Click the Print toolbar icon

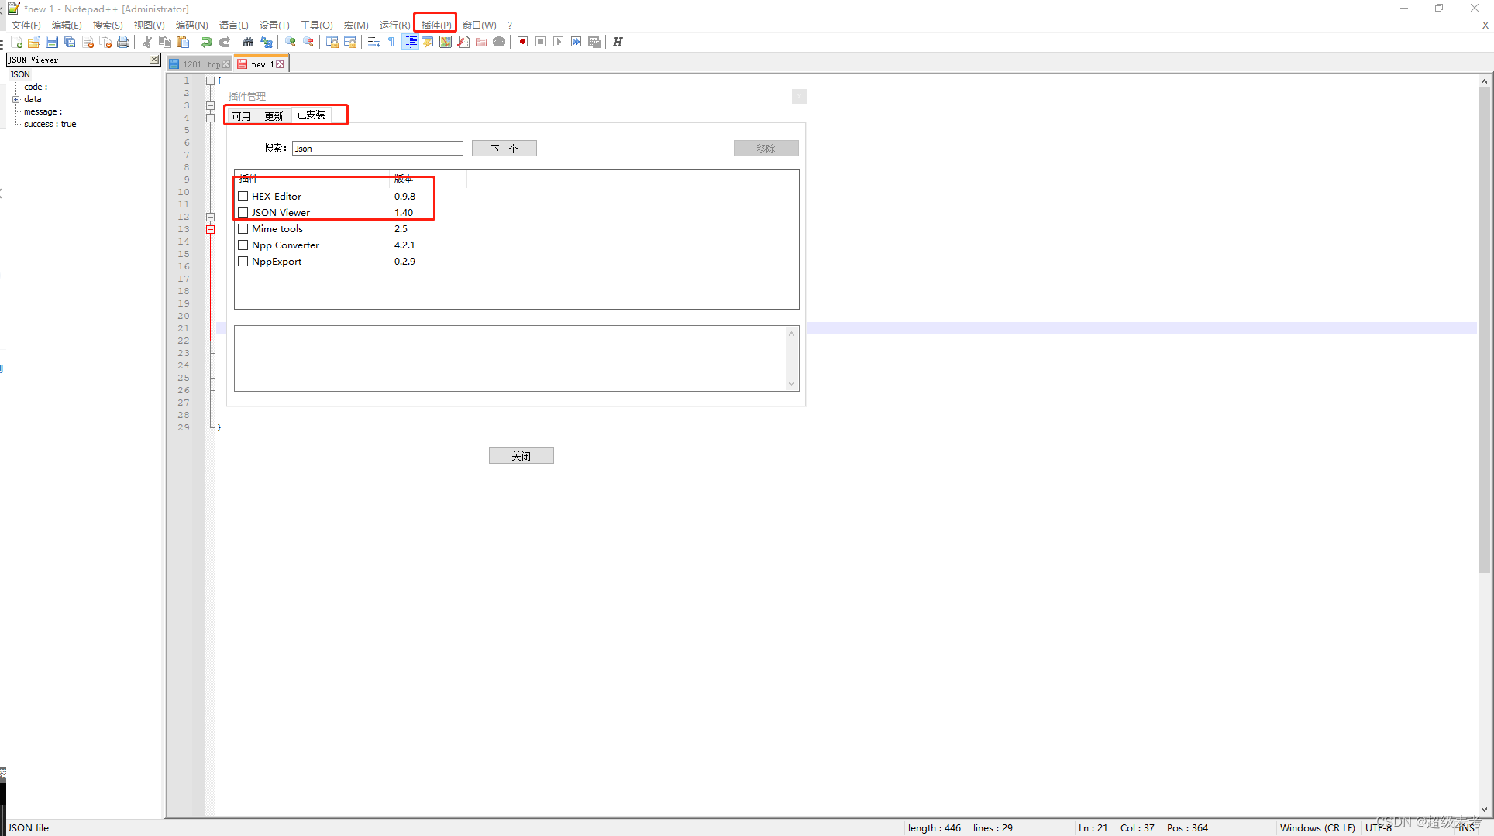pos(123,42)
